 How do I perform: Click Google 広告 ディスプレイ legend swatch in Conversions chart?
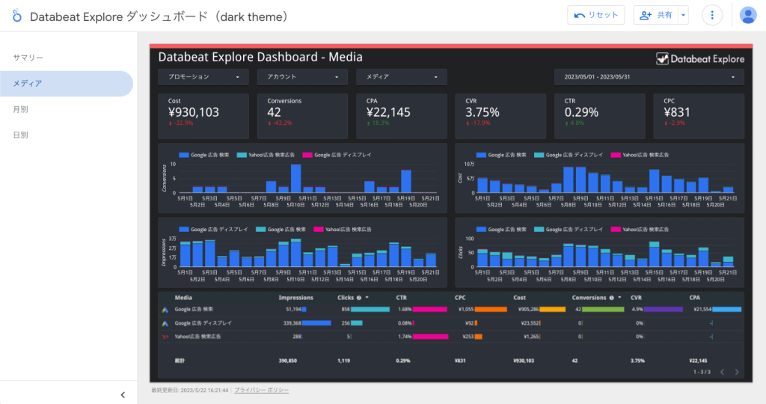coord(307,155)
